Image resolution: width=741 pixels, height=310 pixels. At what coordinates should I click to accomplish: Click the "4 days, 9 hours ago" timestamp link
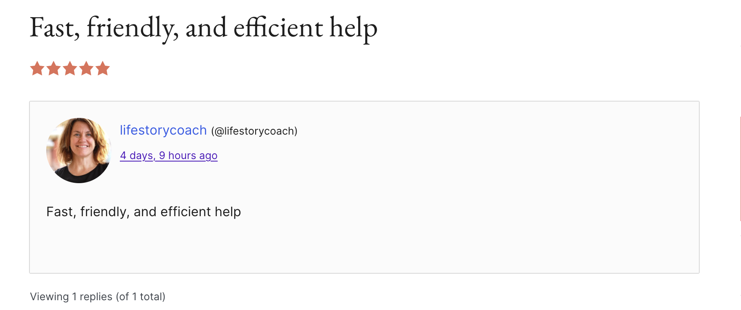pyautogui.click(x=168, y=156)
